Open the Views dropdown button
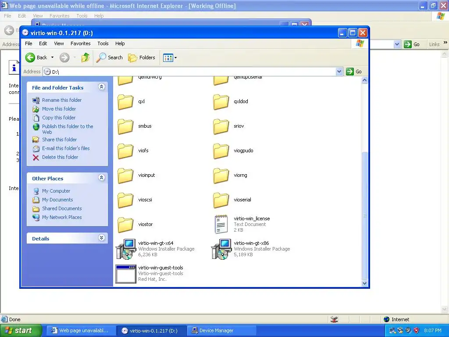Screen dimensions: 449x337 [170, 57]
